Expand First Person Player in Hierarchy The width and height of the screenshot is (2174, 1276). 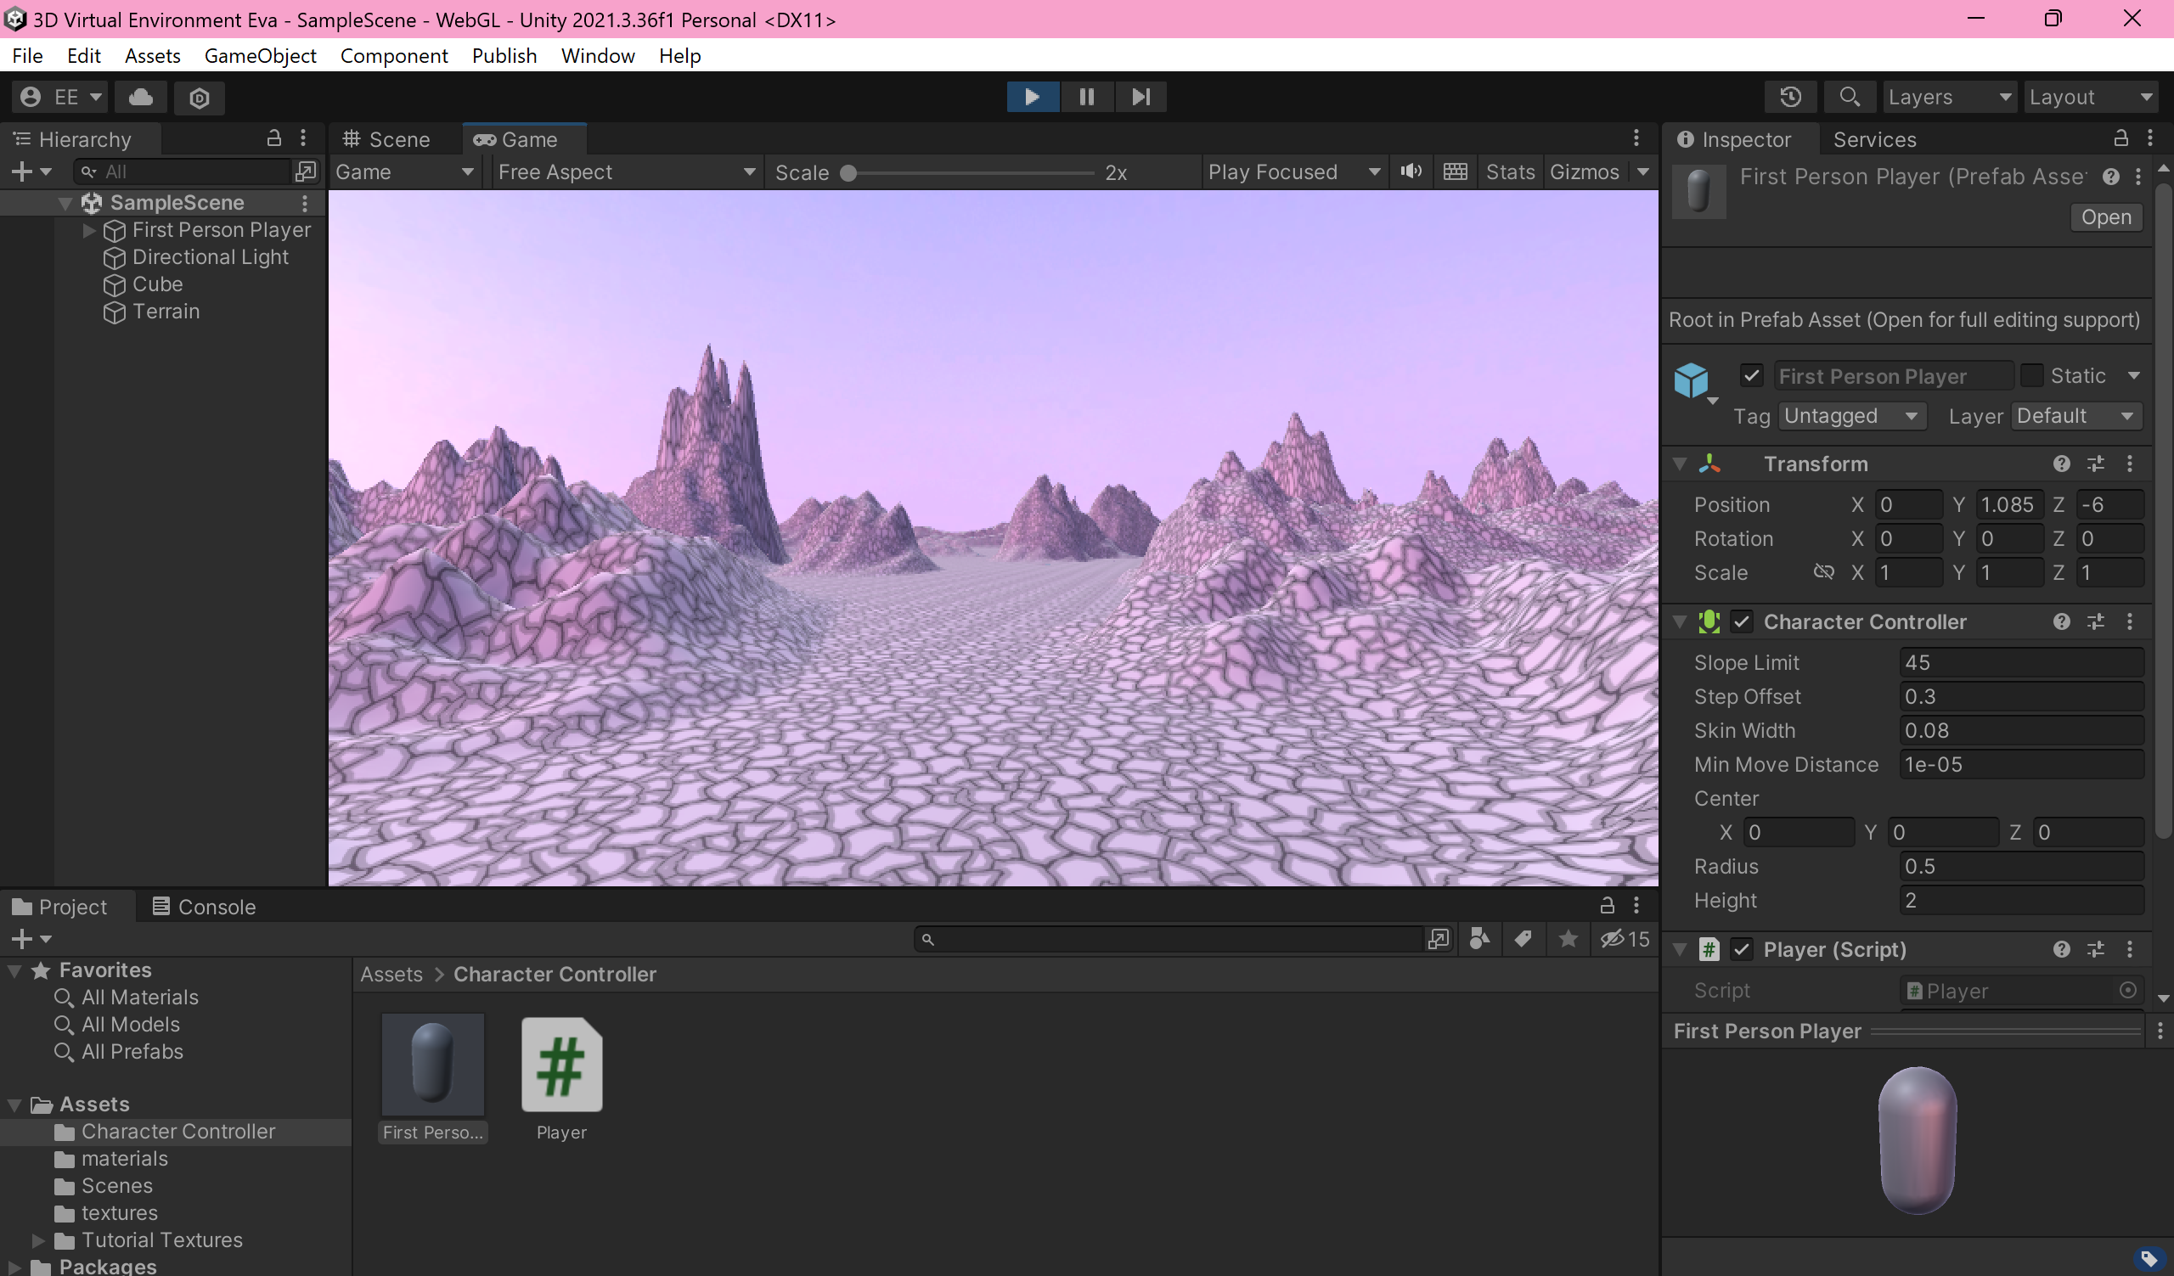coord(89,230)
